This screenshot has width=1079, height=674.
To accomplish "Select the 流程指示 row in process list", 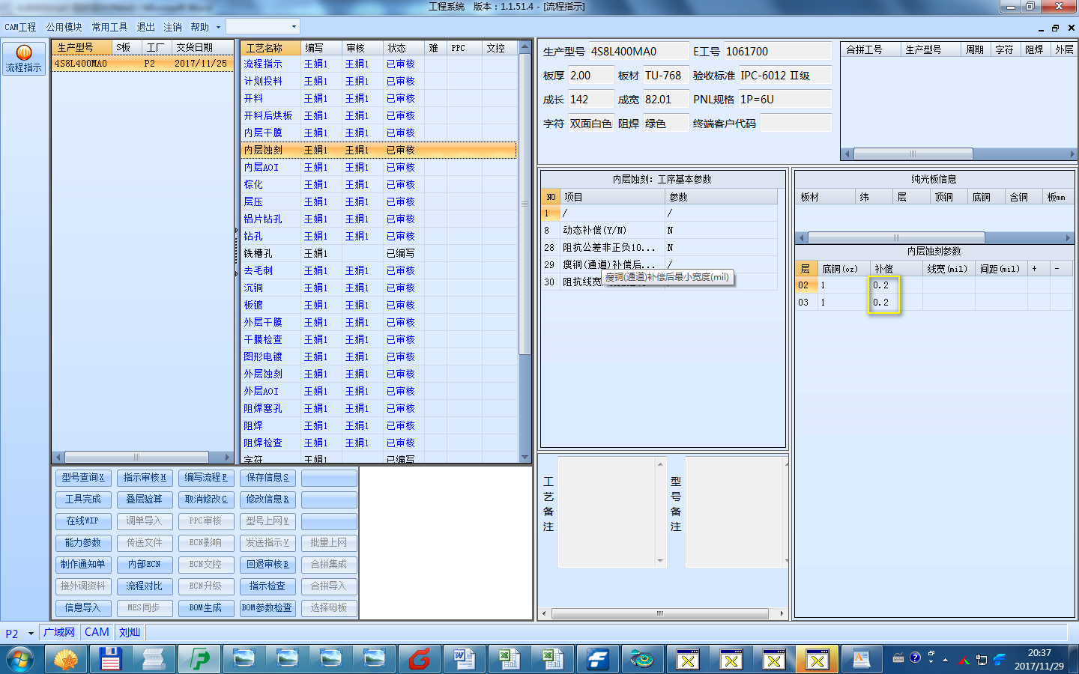I will point(378,64).
